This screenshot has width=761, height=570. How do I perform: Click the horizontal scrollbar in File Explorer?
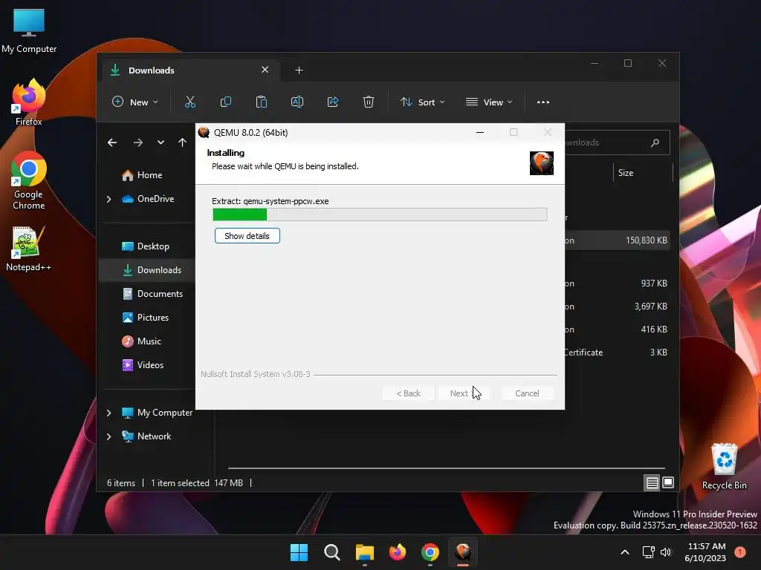[x=446, y=468]
